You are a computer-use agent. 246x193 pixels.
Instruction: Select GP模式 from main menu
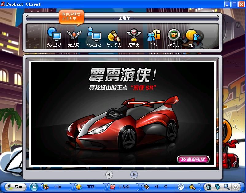coord(174,37)
